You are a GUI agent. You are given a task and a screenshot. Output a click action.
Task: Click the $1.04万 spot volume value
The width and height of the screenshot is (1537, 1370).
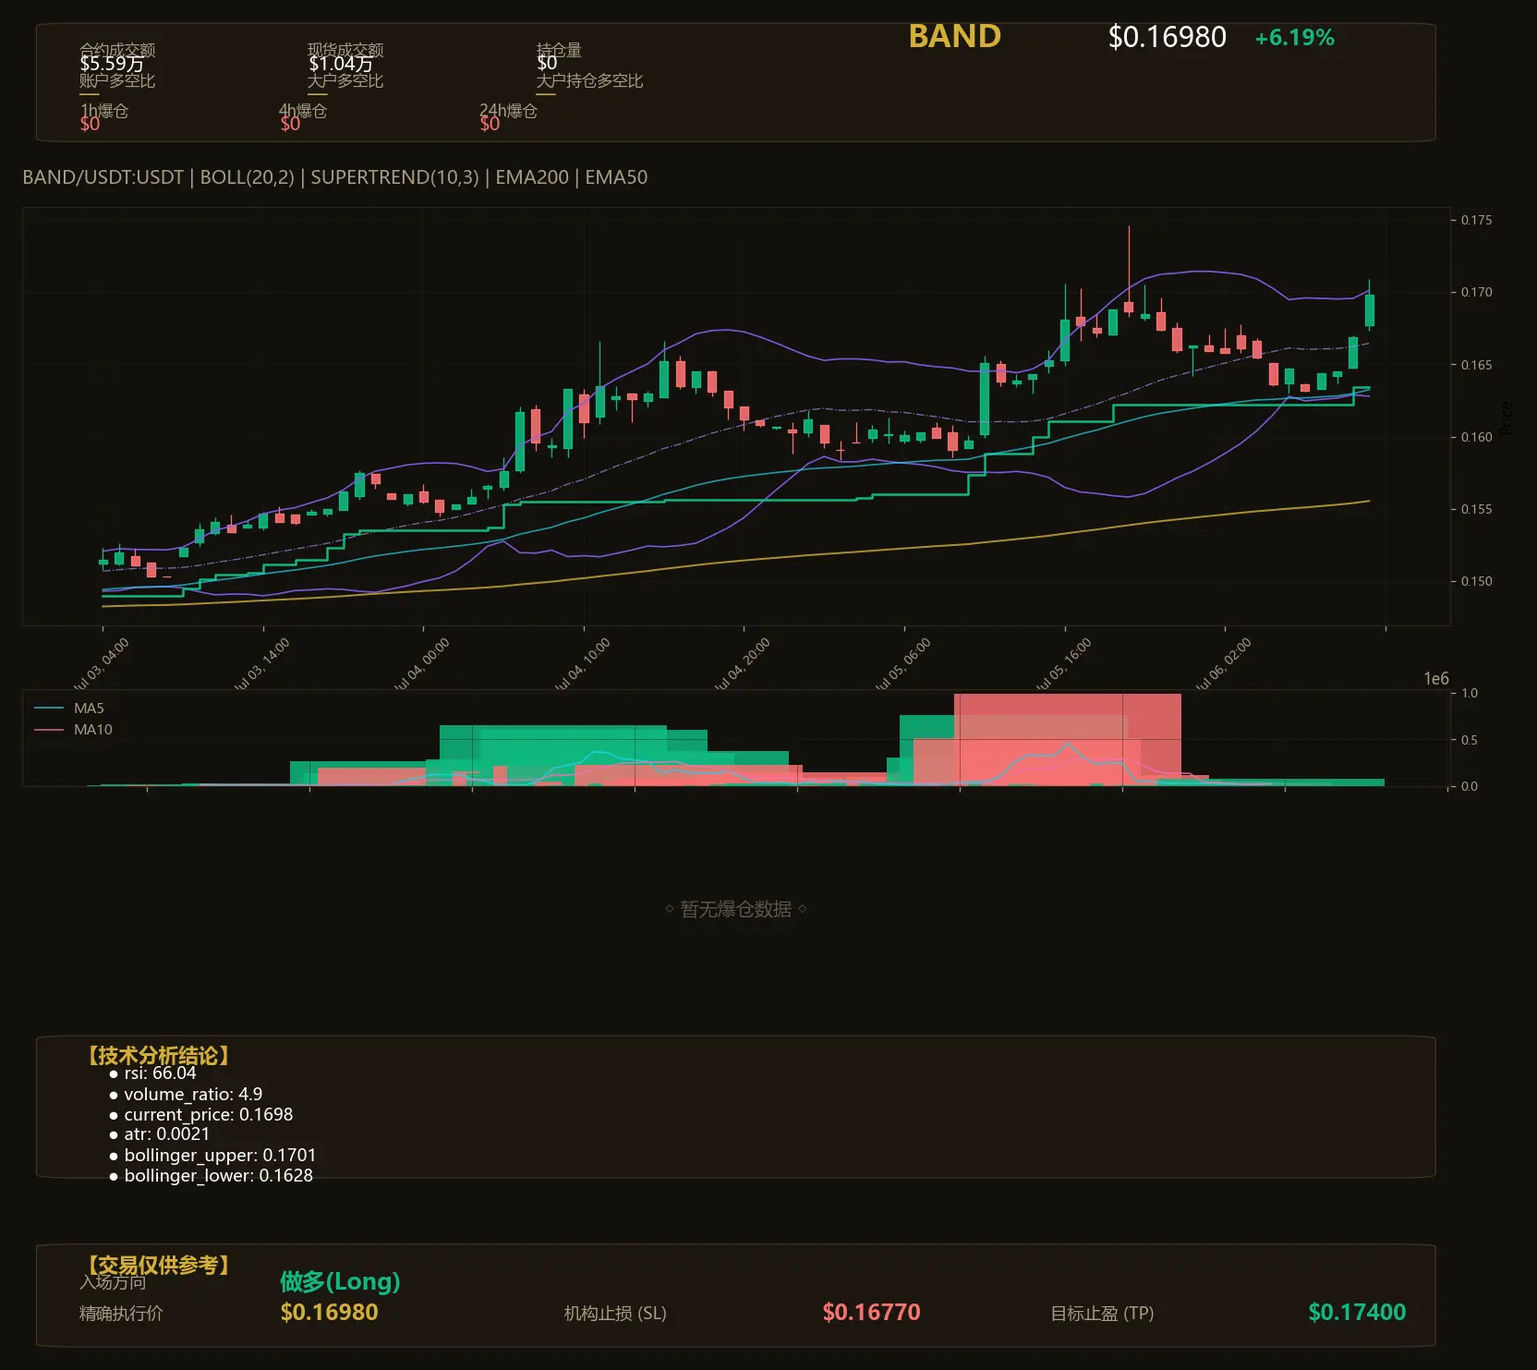click(x=341, y=64)
